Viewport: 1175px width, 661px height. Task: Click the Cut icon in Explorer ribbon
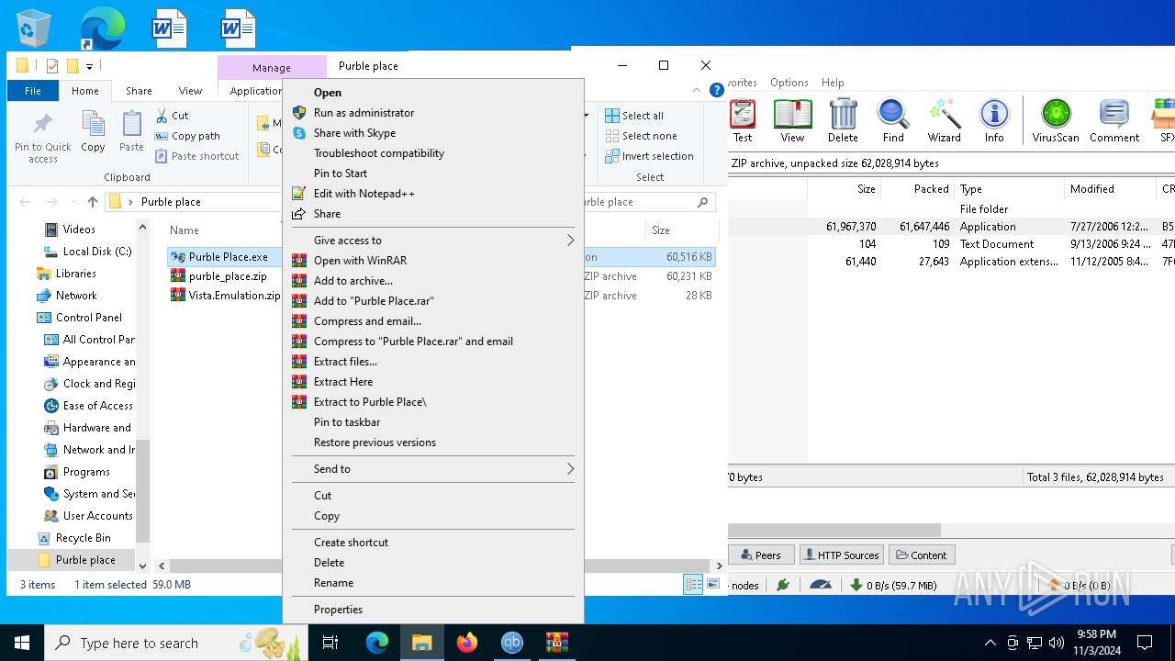(x=172, y=116)
